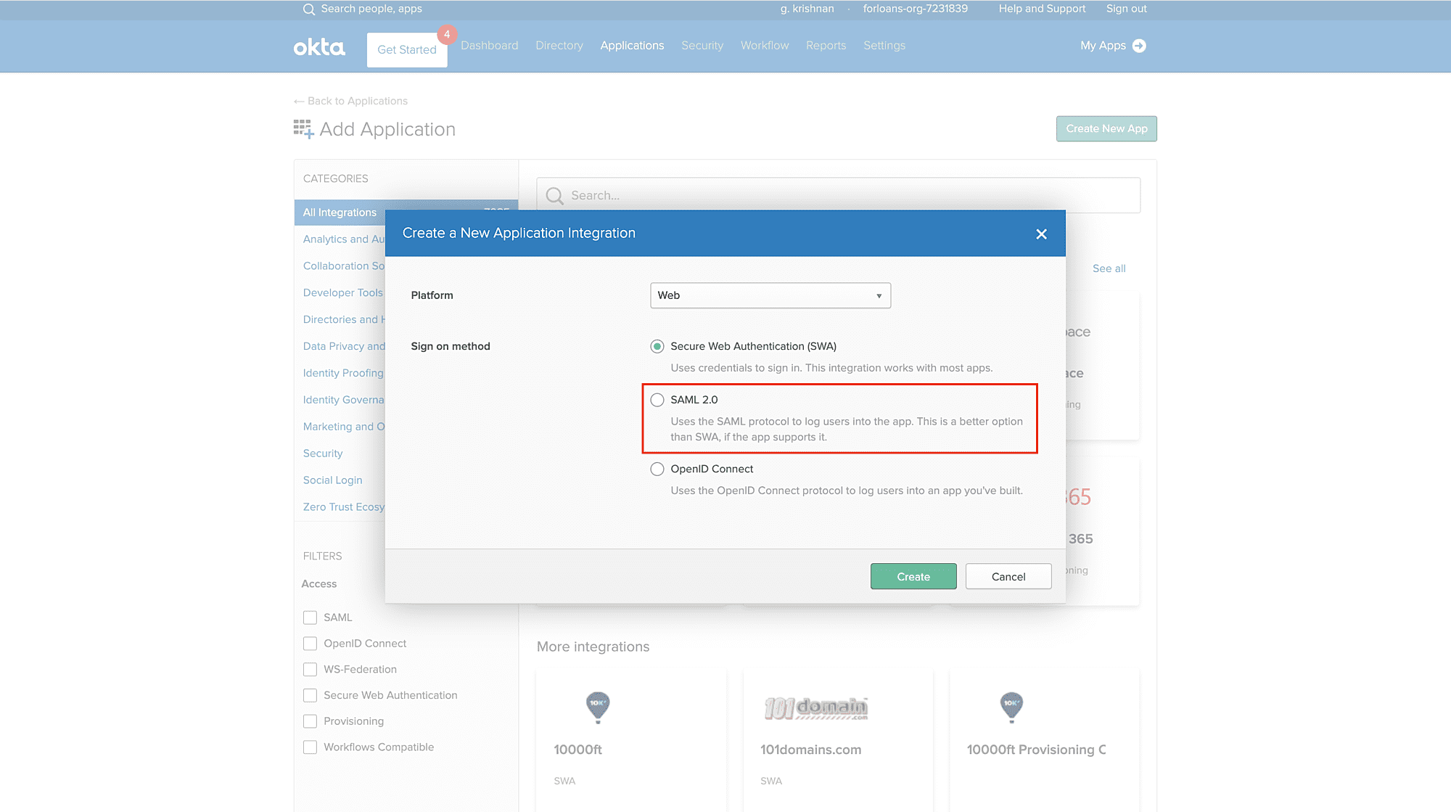The height and width of the screenshot is (812, 1451).
Task: Click the green Create button
Action: (913, 576)
